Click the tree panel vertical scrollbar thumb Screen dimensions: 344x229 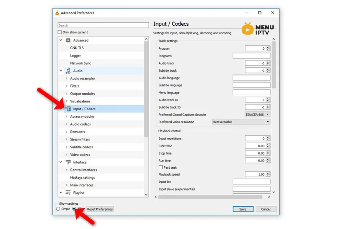pyautogui.click(x=146, y=89)
